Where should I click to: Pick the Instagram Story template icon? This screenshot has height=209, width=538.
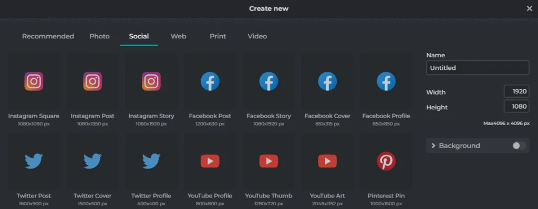pos(151,81)
